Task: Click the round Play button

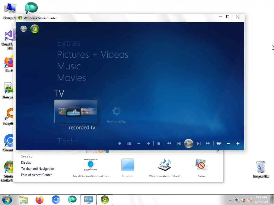Action: [x=189, y=143]
